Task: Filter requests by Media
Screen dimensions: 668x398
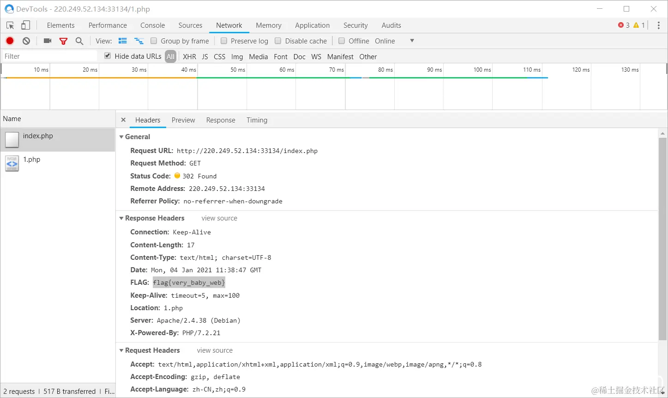Action: coord(258,56)
